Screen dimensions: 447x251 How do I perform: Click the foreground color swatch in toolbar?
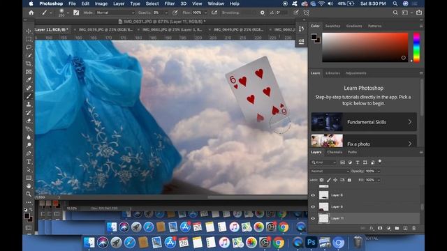pos(27,216)
